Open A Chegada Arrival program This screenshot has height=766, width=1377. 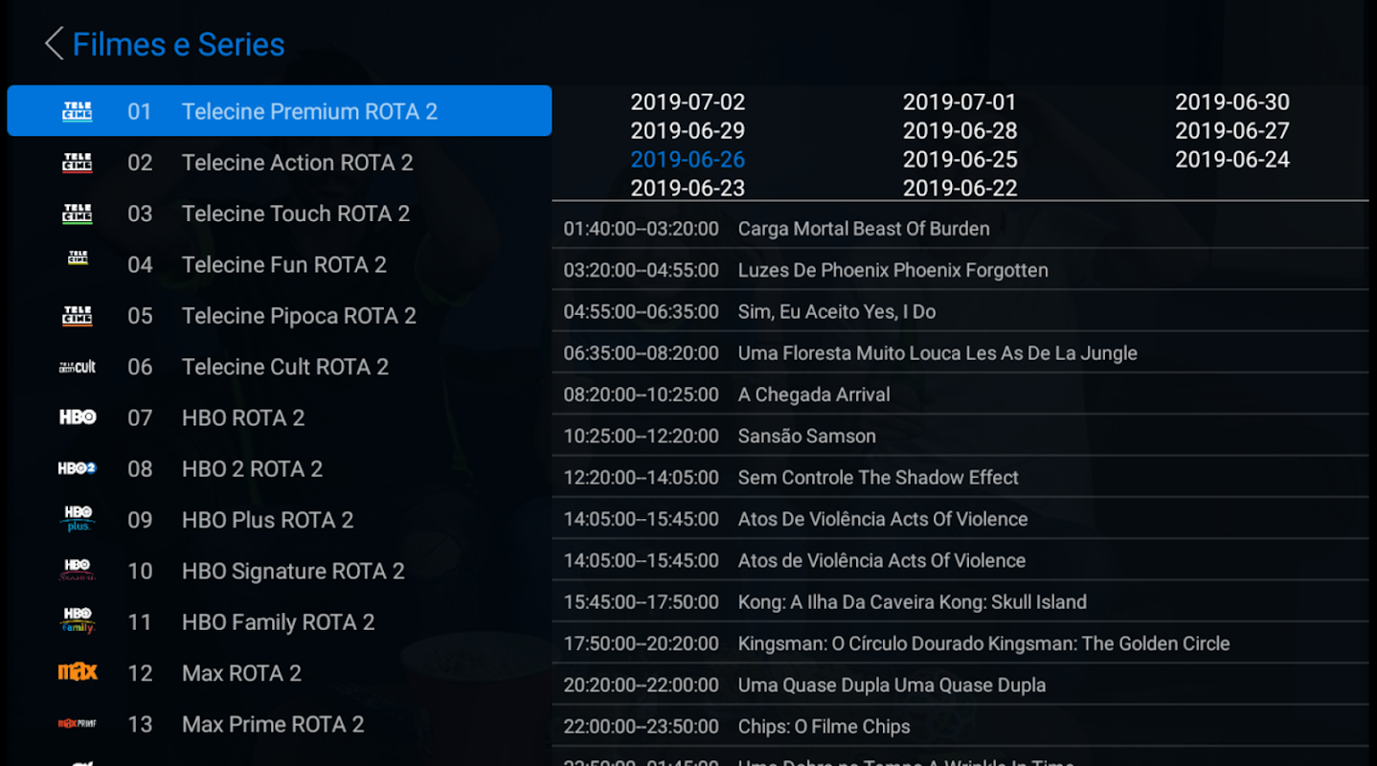(x=960, y=394)
